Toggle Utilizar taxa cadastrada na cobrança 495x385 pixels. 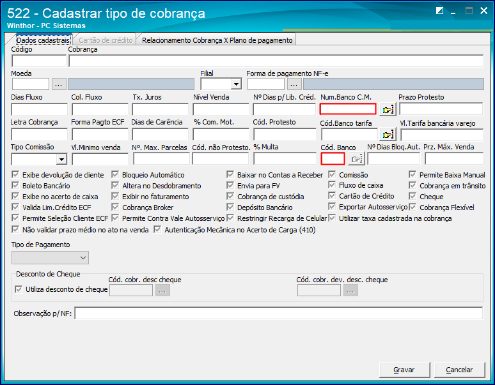(x=332, y=218)
